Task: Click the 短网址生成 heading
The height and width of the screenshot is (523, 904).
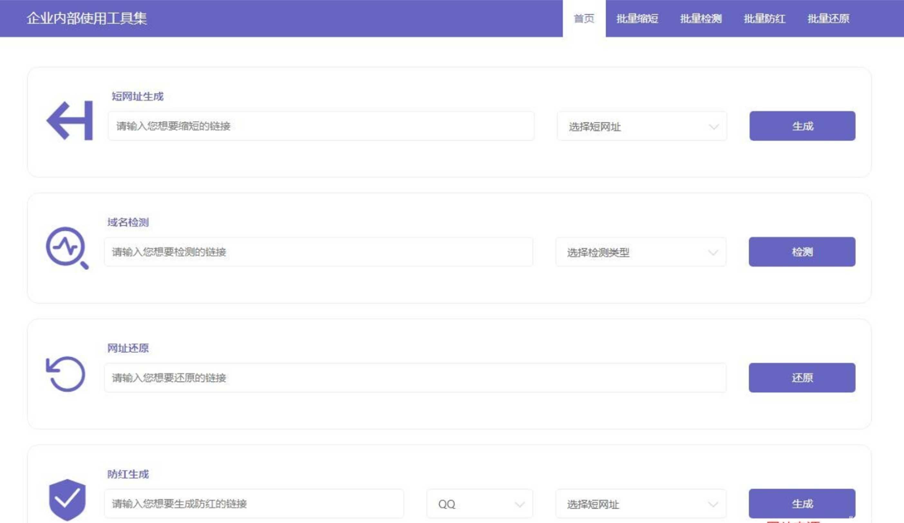Action: 137,96
